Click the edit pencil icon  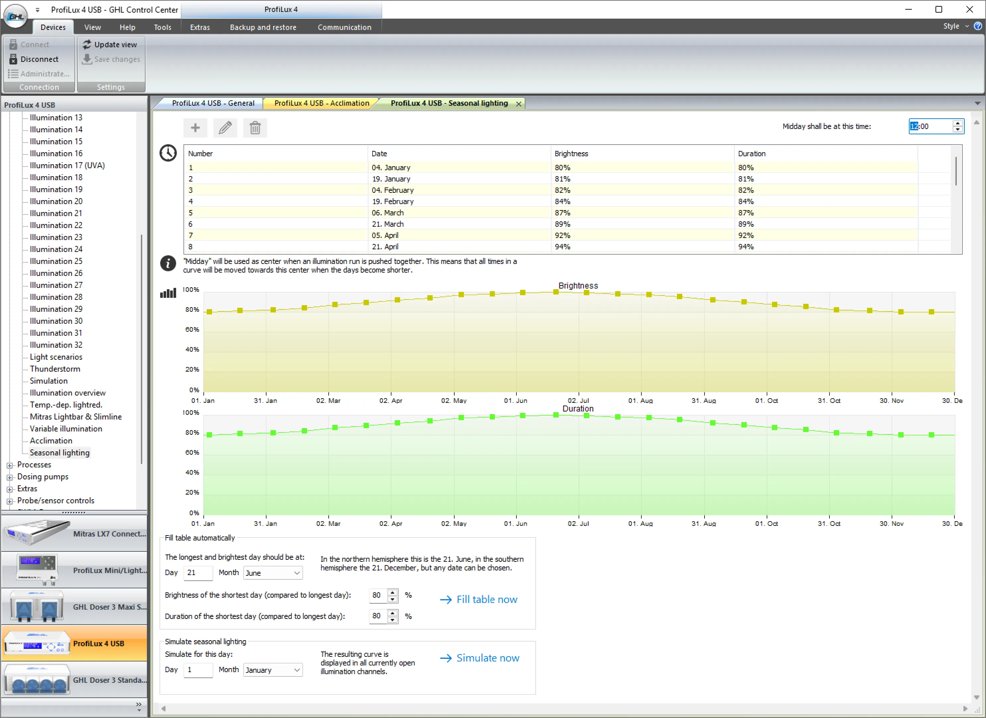point(225,128)
